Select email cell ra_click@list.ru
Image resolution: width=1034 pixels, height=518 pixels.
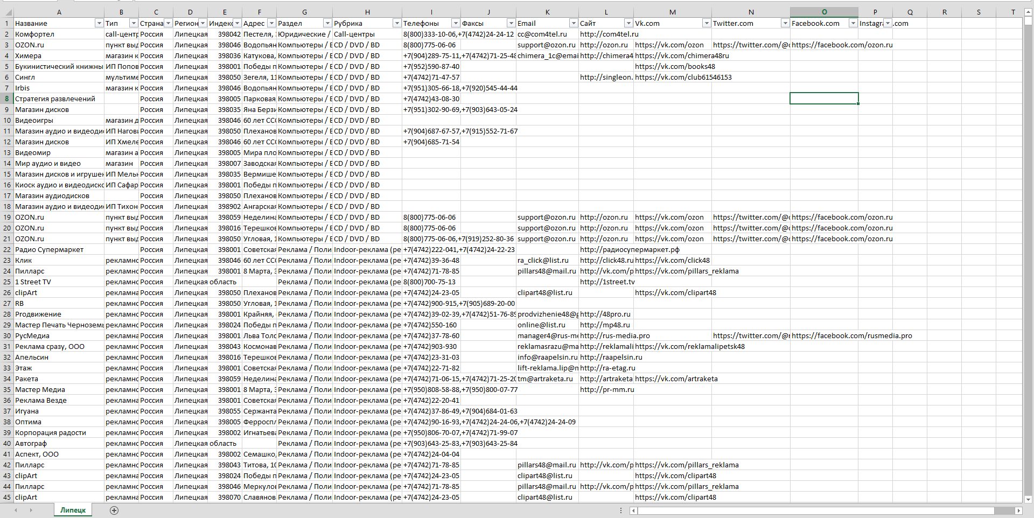[547, 260]
